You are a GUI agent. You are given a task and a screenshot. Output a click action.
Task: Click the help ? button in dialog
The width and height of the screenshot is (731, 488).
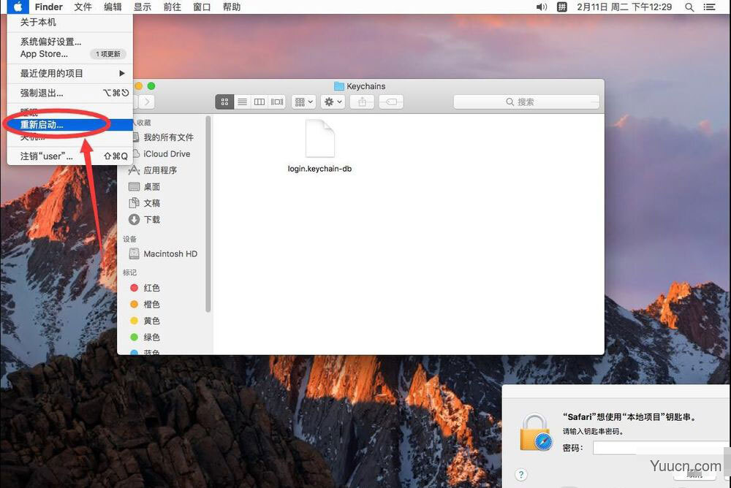point(521,474)
